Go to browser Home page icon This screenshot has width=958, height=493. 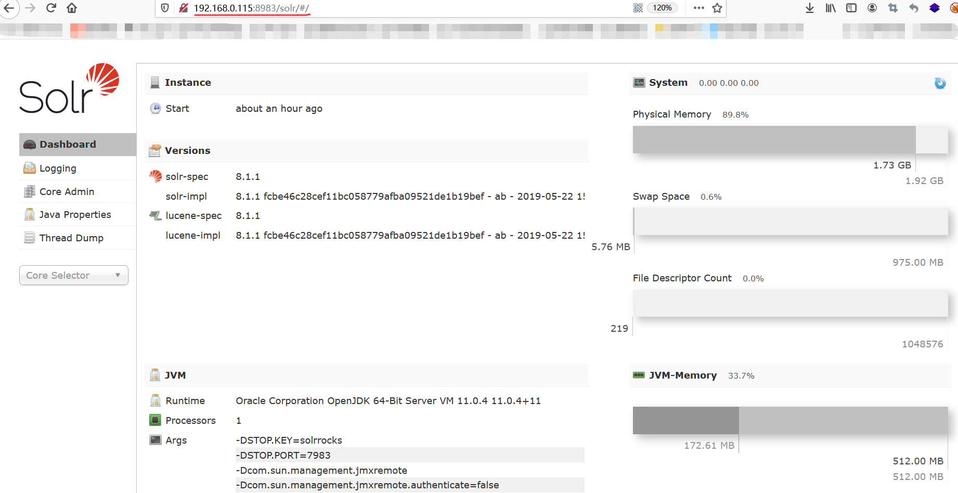coord(72,8)
